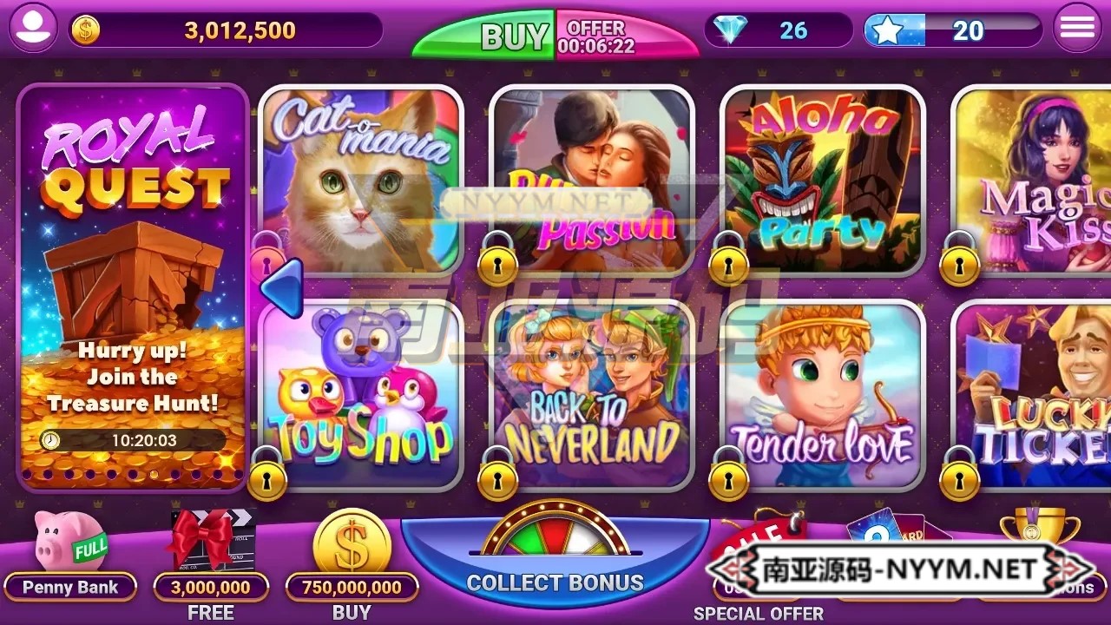Screen dimensions: 1111x625
Task: Open the Special Offer sale tag
Action: point(759,564)
